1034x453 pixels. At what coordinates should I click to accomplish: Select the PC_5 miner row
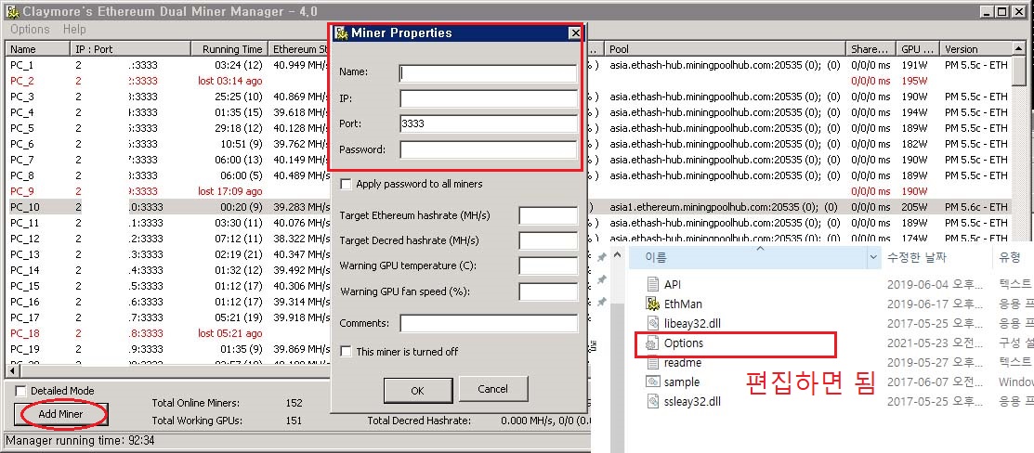click(508, 128)
